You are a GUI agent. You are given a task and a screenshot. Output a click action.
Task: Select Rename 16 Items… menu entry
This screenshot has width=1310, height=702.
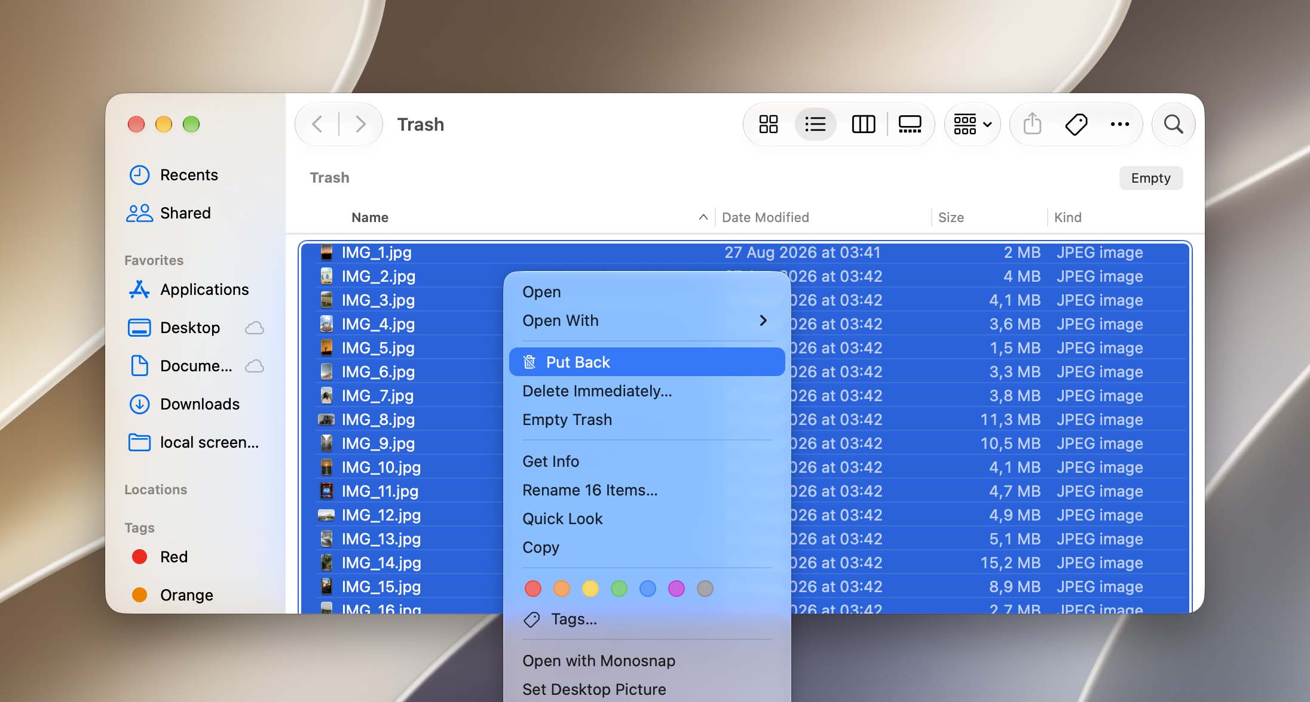[x=647, y=490]
